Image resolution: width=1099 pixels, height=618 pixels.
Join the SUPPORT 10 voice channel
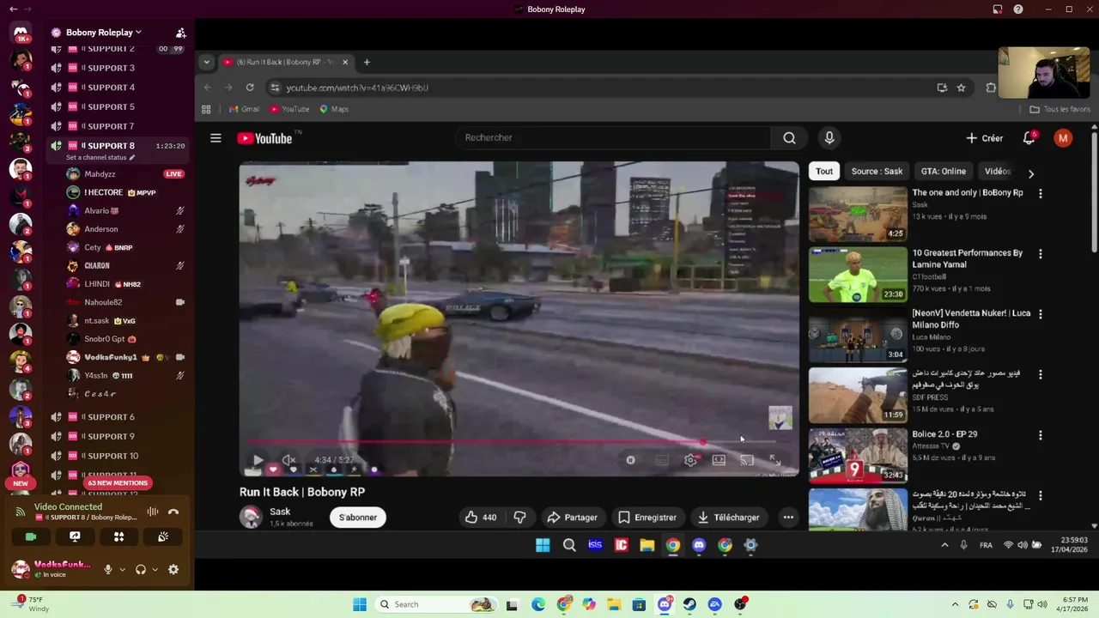(117, 456)
